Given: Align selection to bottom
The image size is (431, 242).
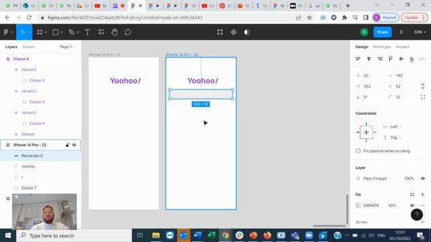Looking at the screenshot, I should (x=411, y=58).
